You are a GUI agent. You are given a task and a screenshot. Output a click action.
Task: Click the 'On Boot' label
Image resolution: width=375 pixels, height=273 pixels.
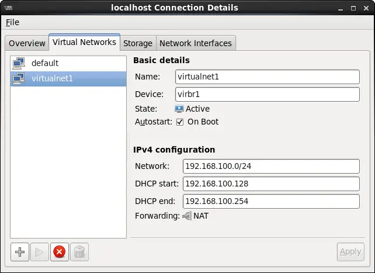pos(203,122)
